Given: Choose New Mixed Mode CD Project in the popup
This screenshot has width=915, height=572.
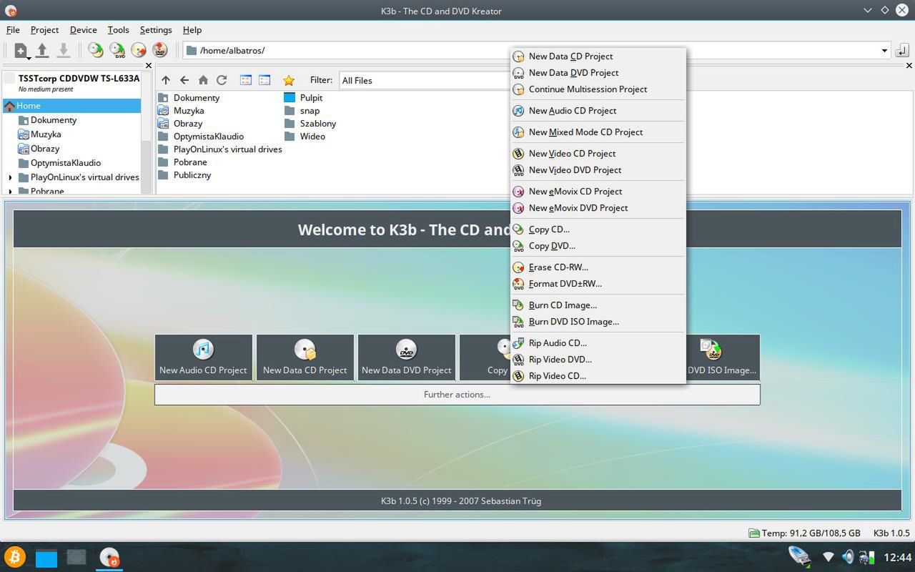Looking at the screenshot, I should [x=598, y=132].
